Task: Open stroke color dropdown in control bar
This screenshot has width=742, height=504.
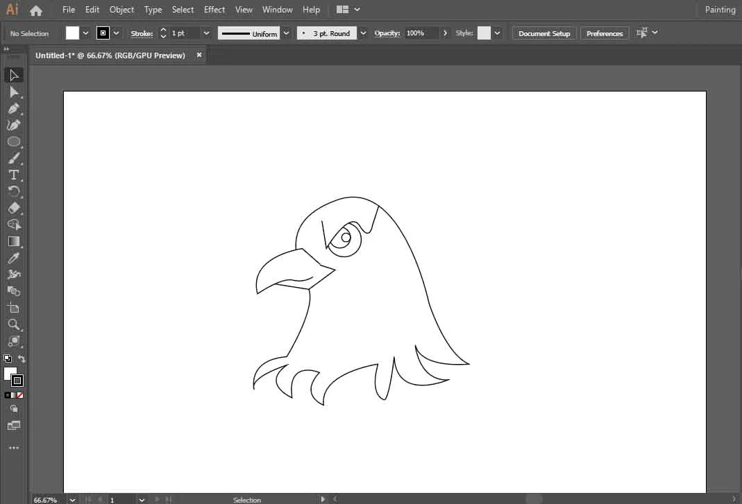Action: pos(117,33)
